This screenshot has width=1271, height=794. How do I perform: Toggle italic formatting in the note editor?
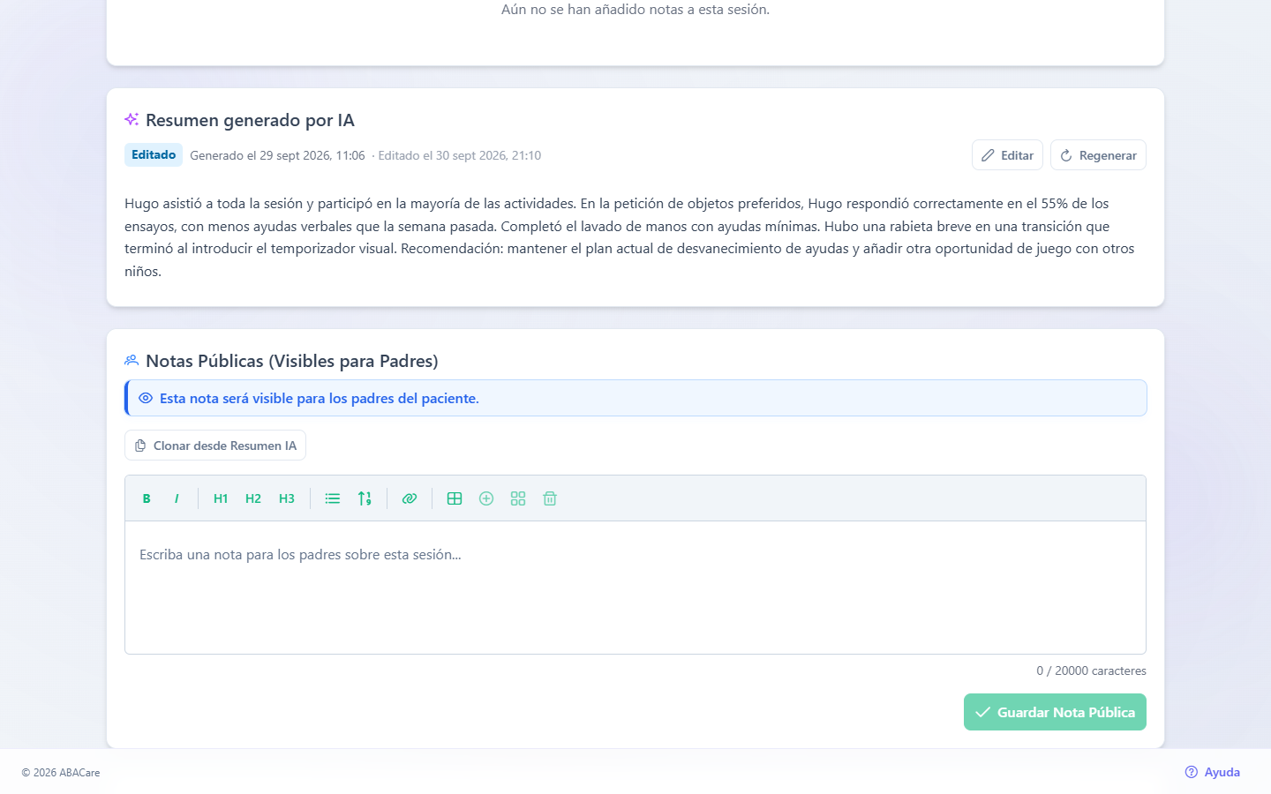[177, 498]
